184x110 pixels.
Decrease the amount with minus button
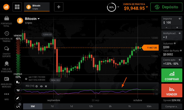166,27
